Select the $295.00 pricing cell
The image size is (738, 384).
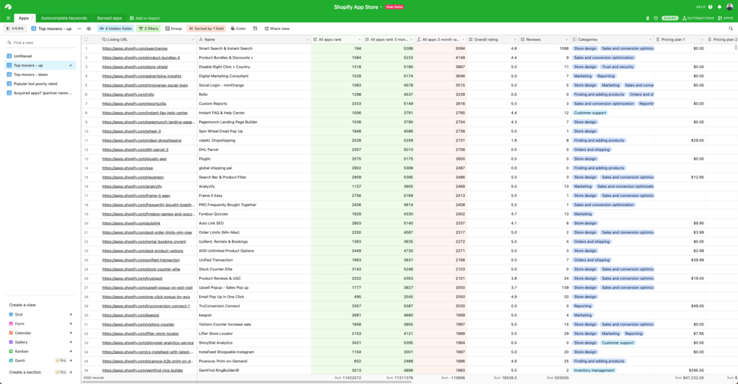coord(680,370)
